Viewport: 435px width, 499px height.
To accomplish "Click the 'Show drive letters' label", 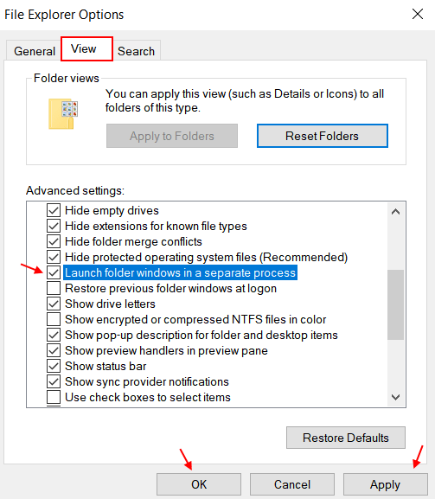I will (x=110, y=304).
